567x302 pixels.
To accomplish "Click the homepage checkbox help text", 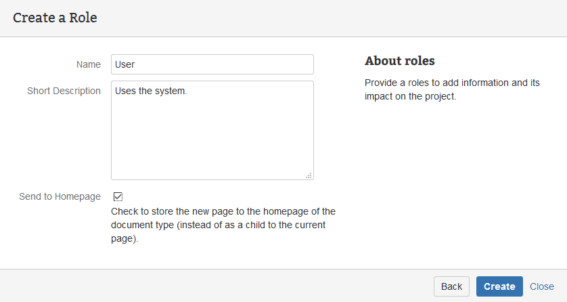I will point(223,225).
